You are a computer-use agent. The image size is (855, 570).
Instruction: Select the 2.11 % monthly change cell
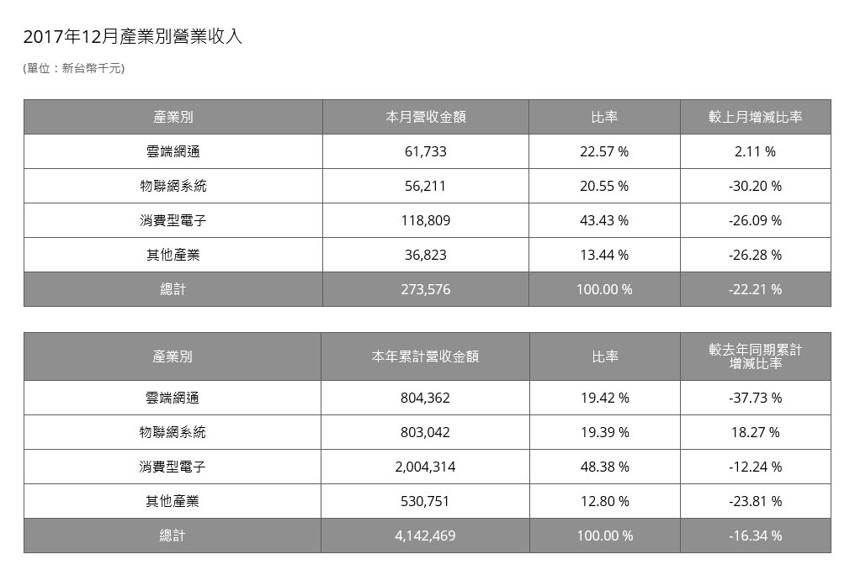click(755, 152)
